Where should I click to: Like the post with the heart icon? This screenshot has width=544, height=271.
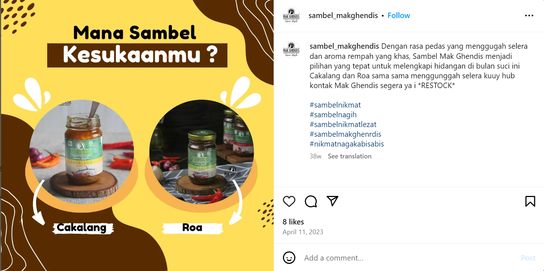pos(289,201)
